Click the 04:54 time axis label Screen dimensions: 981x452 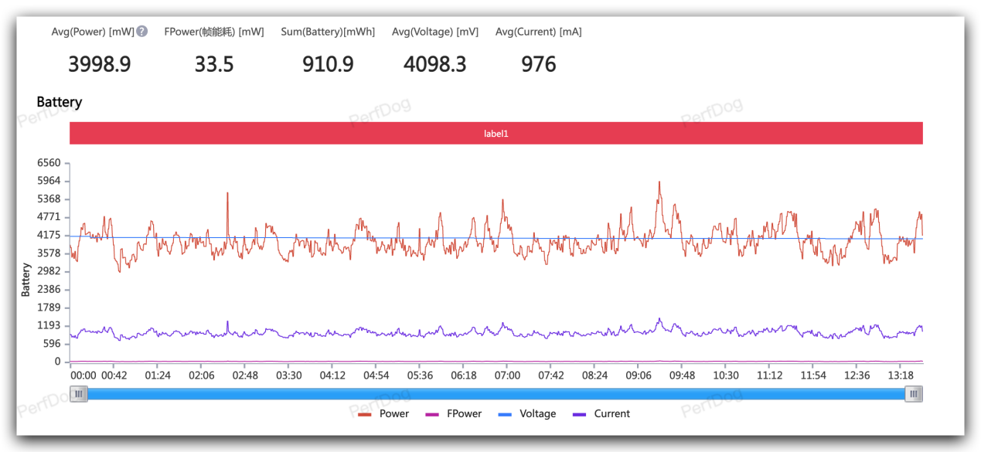coord(376,376)
